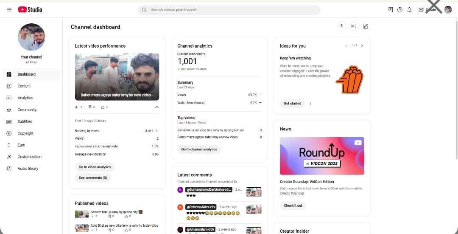The image size is (458, 234).
Task: Click the Search across your channel field
Action: tap(229, 10)
